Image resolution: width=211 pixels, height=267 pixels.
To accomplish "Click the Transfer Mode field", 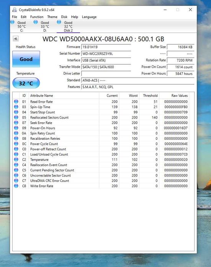I will pyautogui.click(x=106, y=67).
